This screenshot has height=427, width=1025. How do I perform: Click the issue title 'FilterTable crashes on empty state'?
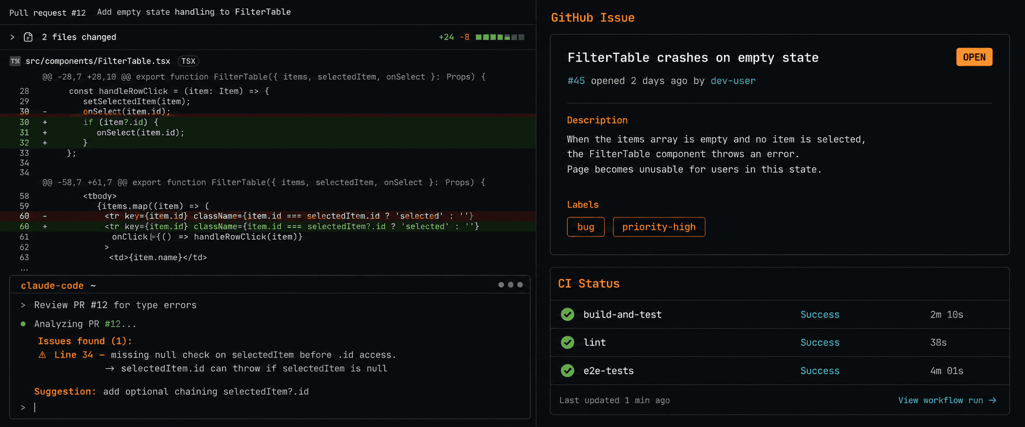pyautogui.click(x=693, y=58)
